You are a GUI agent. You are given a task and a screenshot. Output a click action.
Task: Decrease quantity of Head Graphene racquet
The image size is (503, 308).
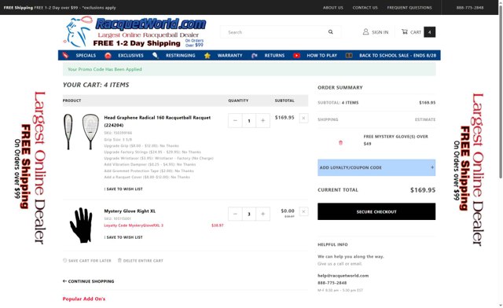pyautogui.click(x=235, y=121)
